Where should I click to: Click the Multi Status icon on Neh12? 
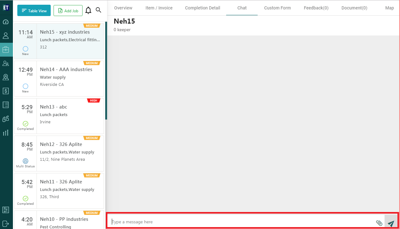pyautogui.click(x=26, y=161)
